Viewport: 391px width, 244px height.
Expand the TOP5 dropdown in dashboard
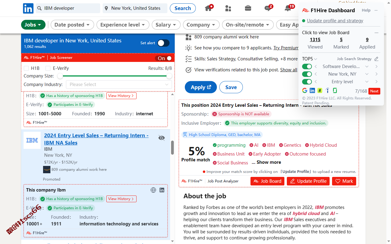[310, 59]
